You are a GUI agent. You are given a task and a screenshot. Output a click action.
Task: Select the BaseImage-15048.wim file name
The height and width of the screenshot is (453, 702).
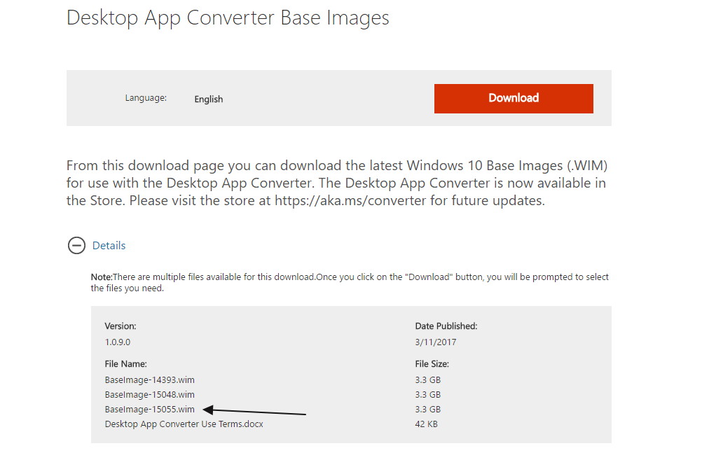pyautogui.click(x=149, y=394)
